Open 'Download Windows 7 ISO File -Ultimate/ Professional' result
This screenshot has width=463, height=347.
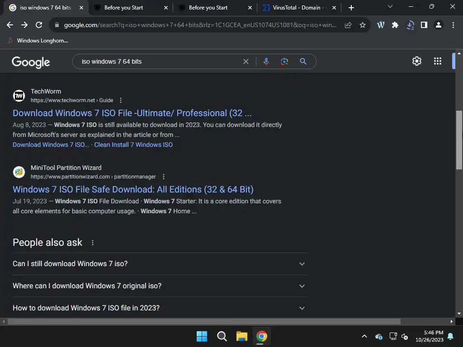tap(132, 113)
